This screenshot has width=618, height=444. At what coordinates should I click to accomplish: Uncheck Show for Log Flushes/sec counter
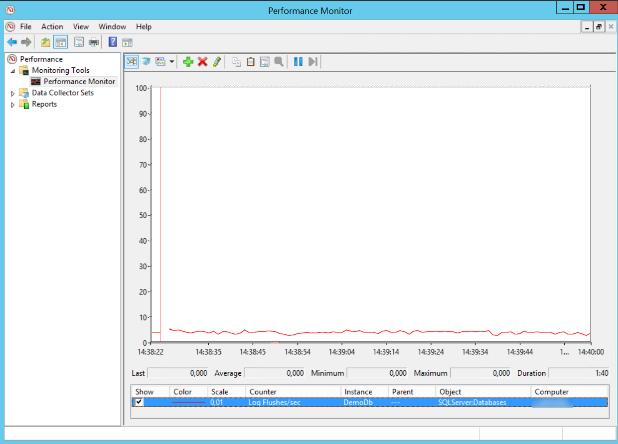[140, 402]
